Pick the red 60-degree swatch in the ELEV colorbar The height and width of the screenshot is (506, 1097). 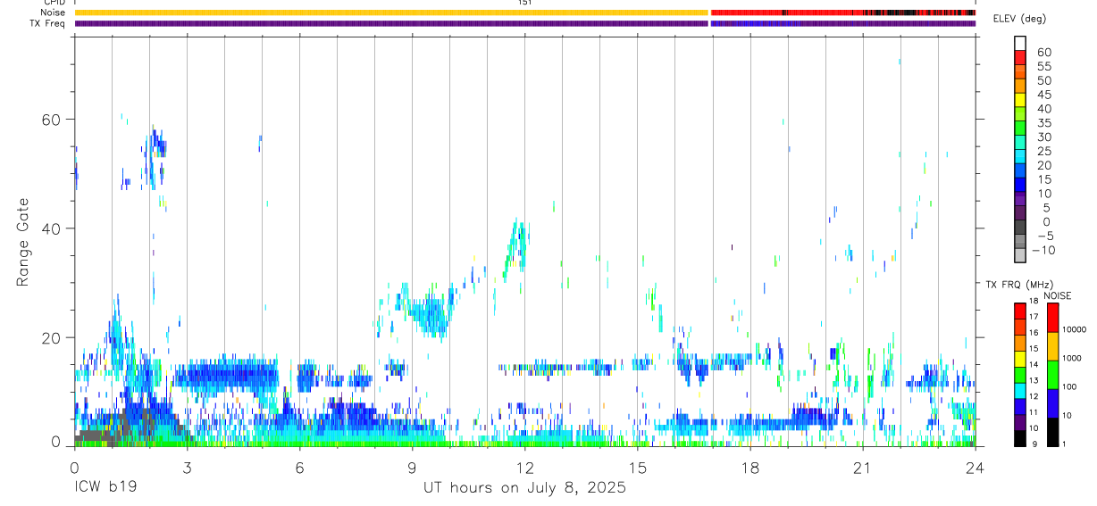1020,57
